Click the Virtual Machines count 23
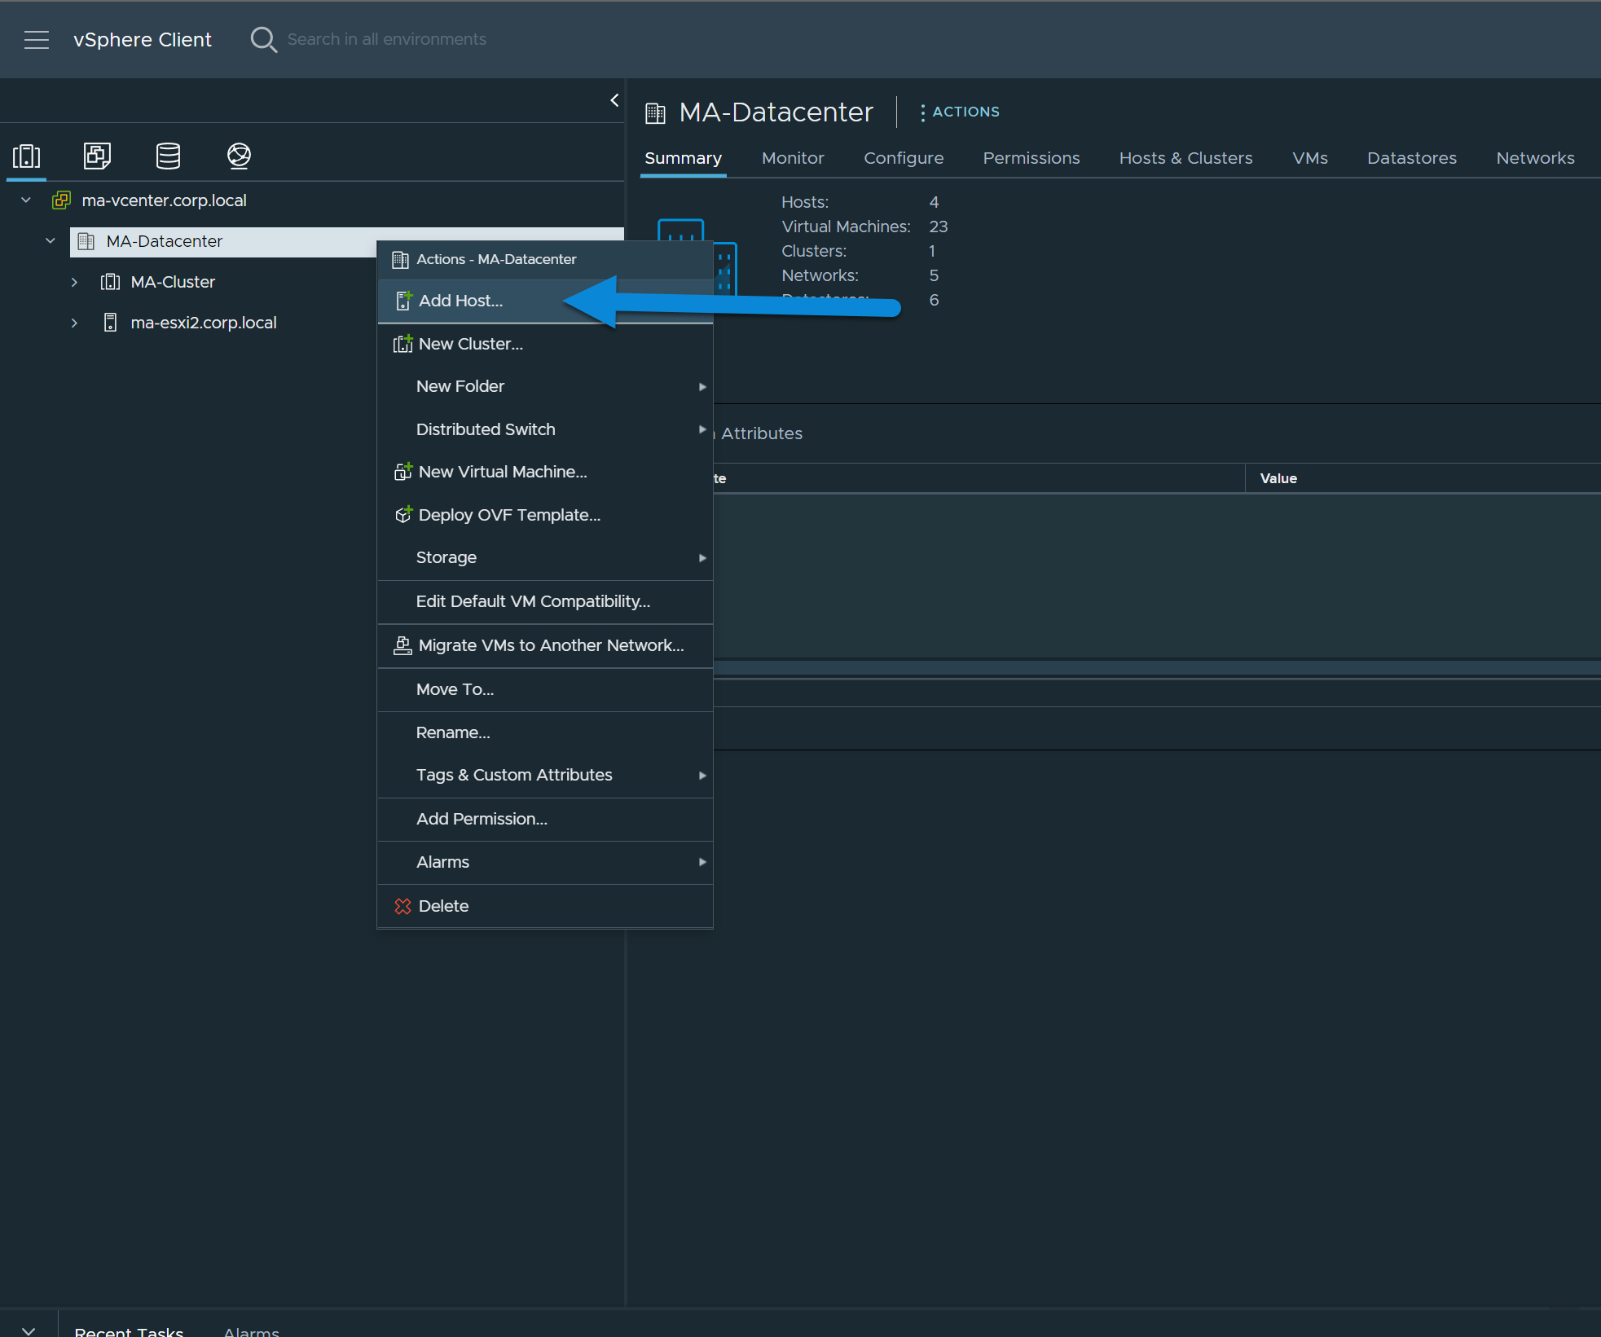Image resolution: width=1601 pixels, height=1337 pixels. [939, 226]
